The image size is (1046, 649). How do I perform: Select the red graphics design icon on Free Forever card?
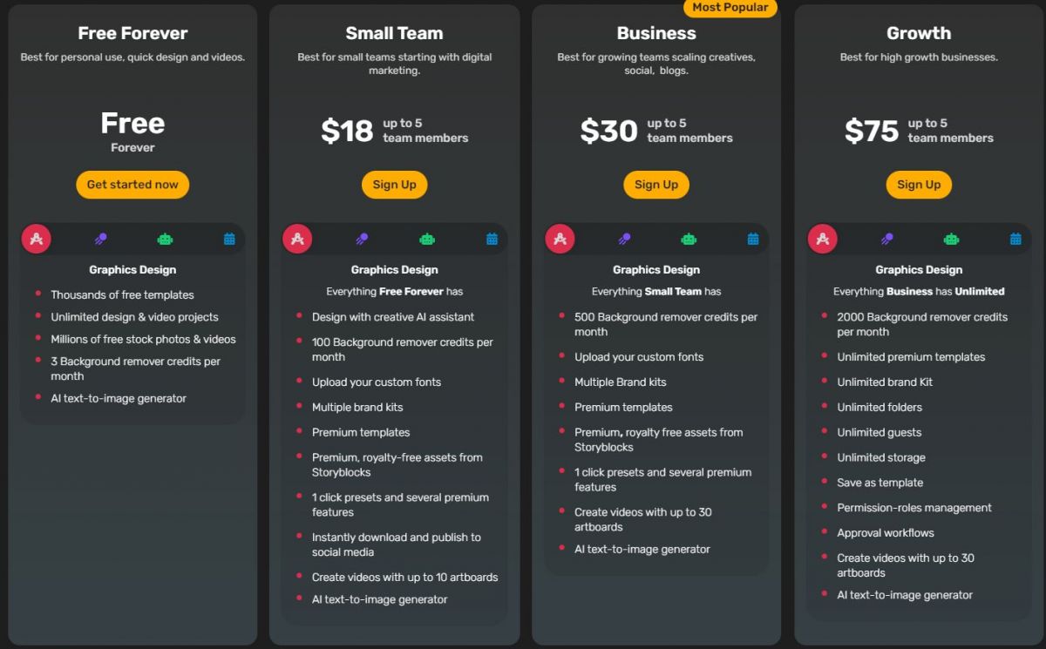coord(36,237)
